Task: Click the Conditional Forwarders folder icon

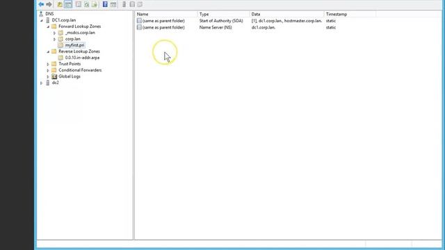Action: (x=54, y=70)
